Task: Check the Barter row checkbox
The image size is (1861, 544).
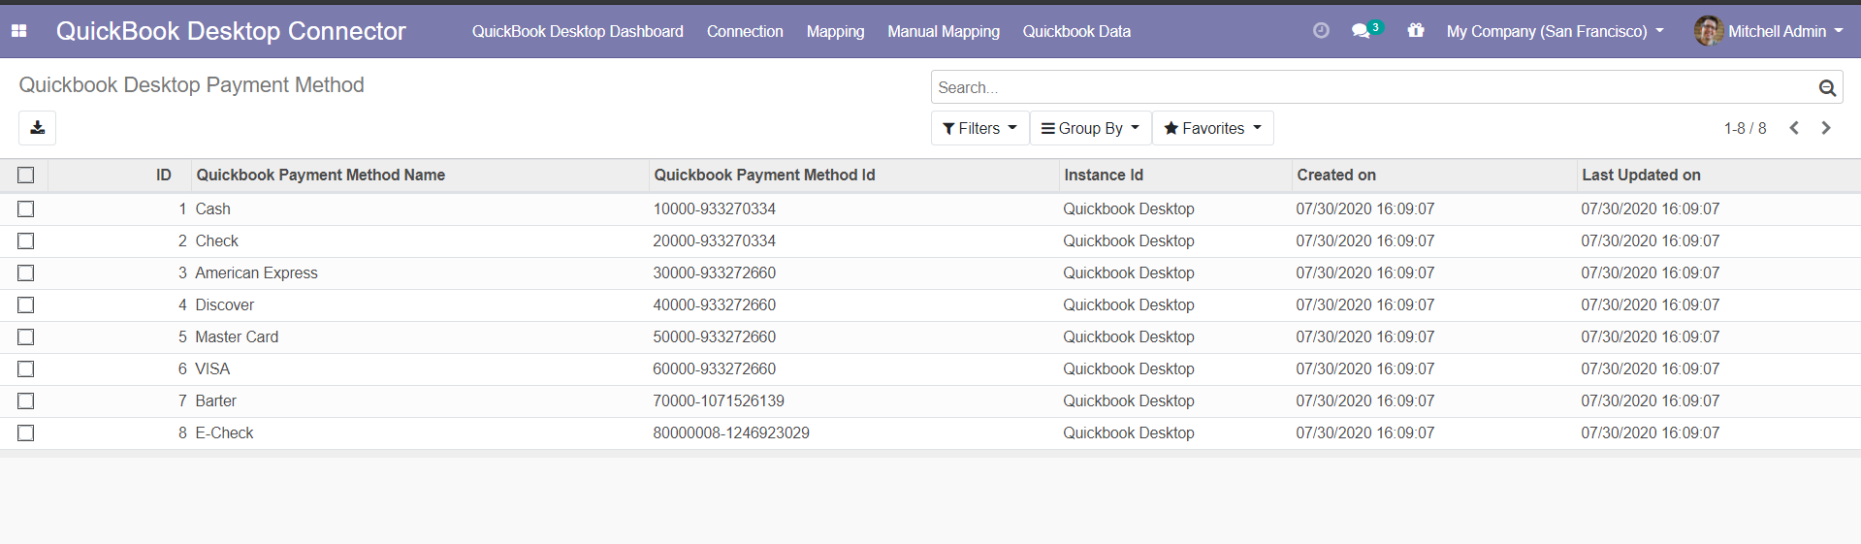Action: [26, 401]
